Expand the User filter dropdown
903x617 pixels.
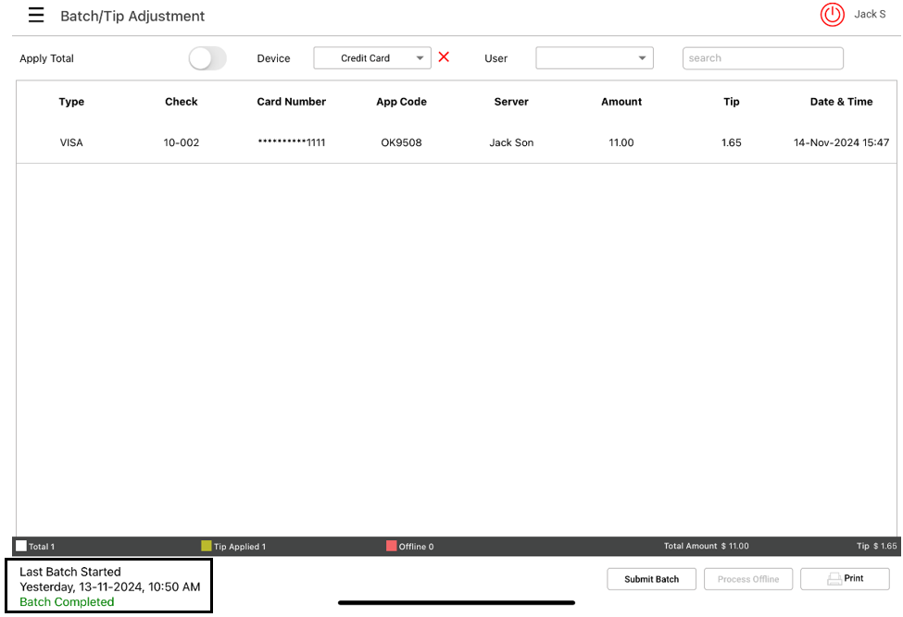click(595, 58)
